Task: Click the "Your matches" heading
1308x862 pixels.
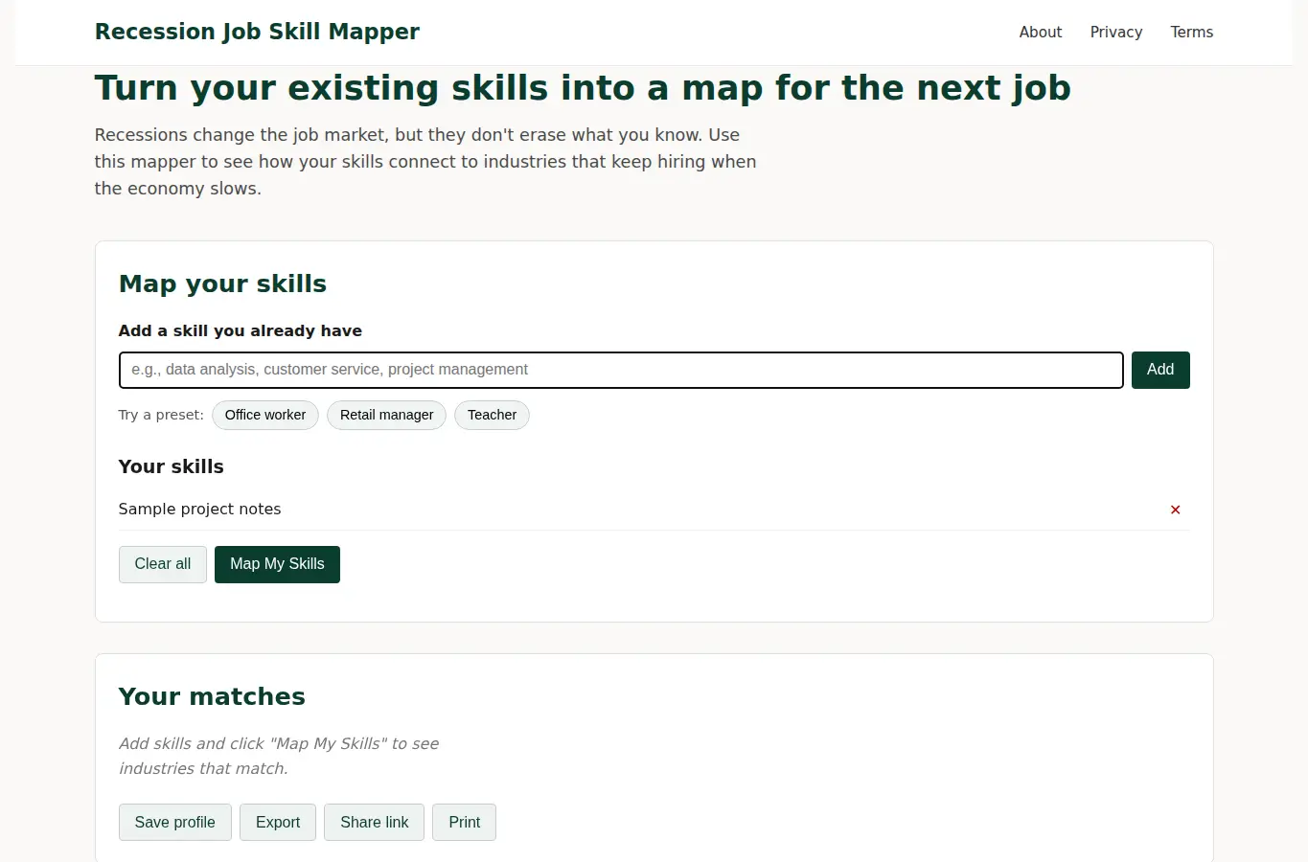Action: (x=212, y=696)
